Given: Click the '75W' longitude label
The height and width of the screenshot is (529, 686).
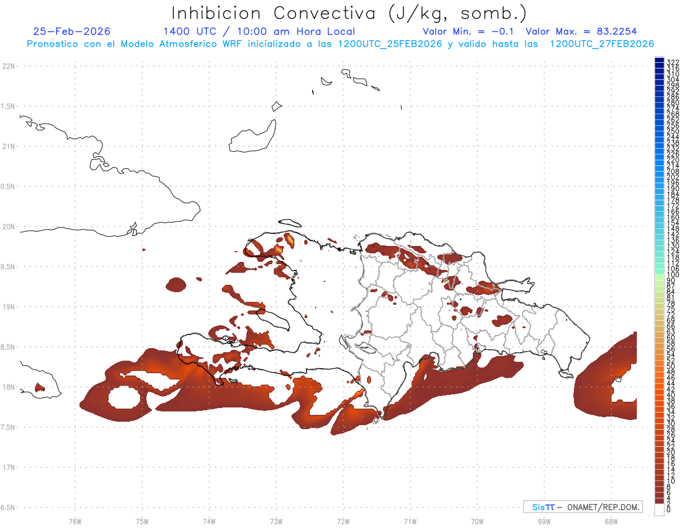Looking at the screenshot, I should point(142,521).
